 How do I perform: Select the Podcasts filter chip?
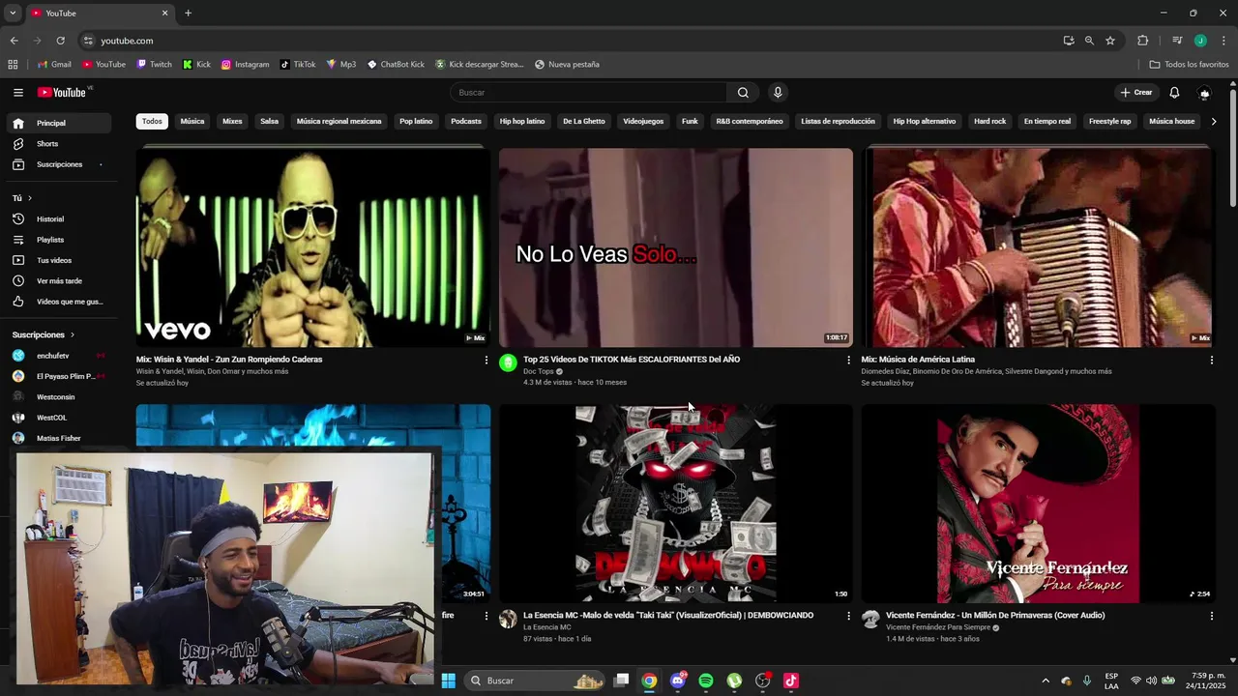coord(466,122)
